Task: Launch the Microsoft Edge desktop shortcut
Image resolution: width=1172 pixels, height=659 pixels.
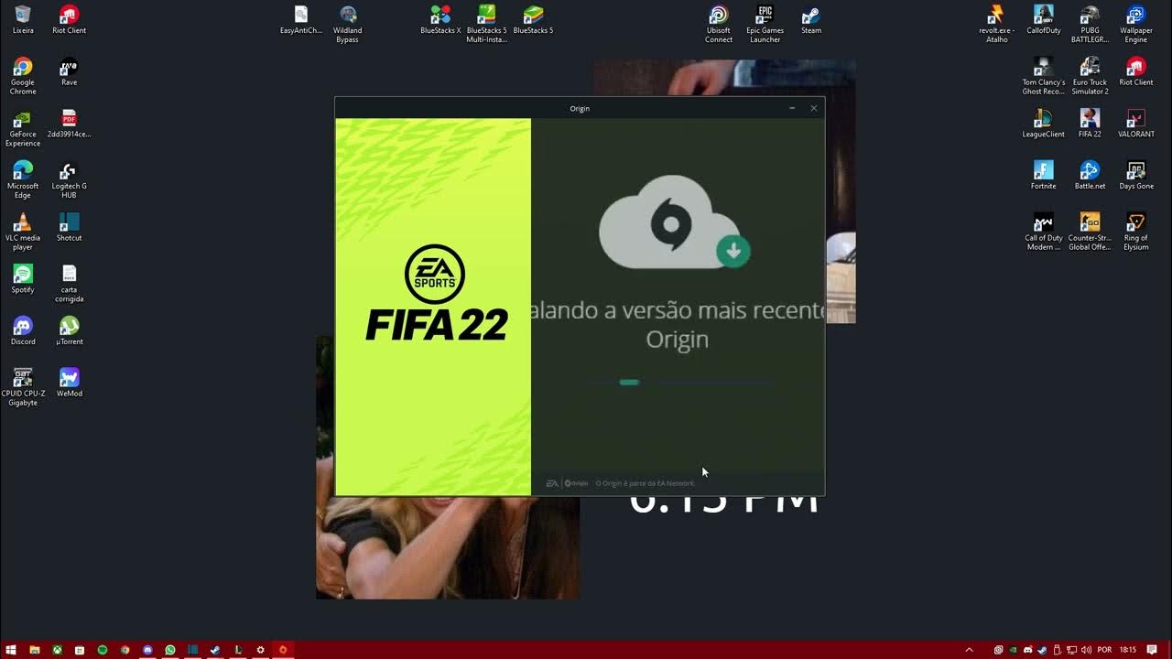Action: click(23, 180)
